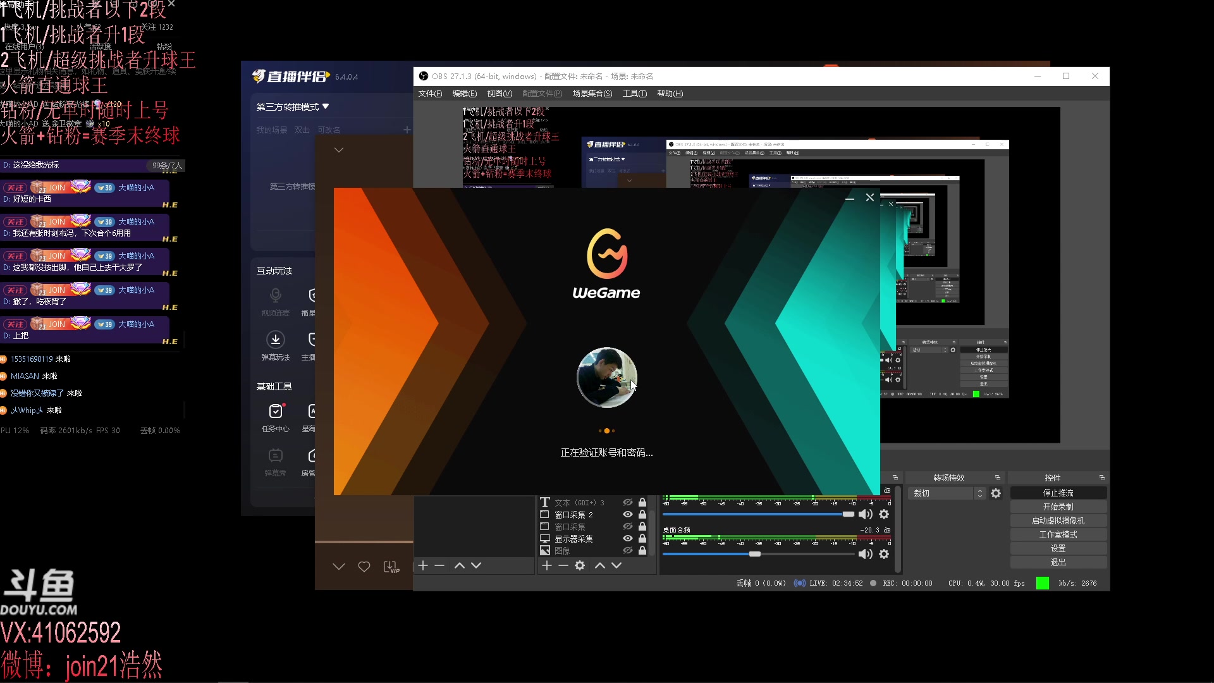Click 退出 to exit OBS
Viewport: 1214px width, 683px height.
click(x=1058, y=562)
